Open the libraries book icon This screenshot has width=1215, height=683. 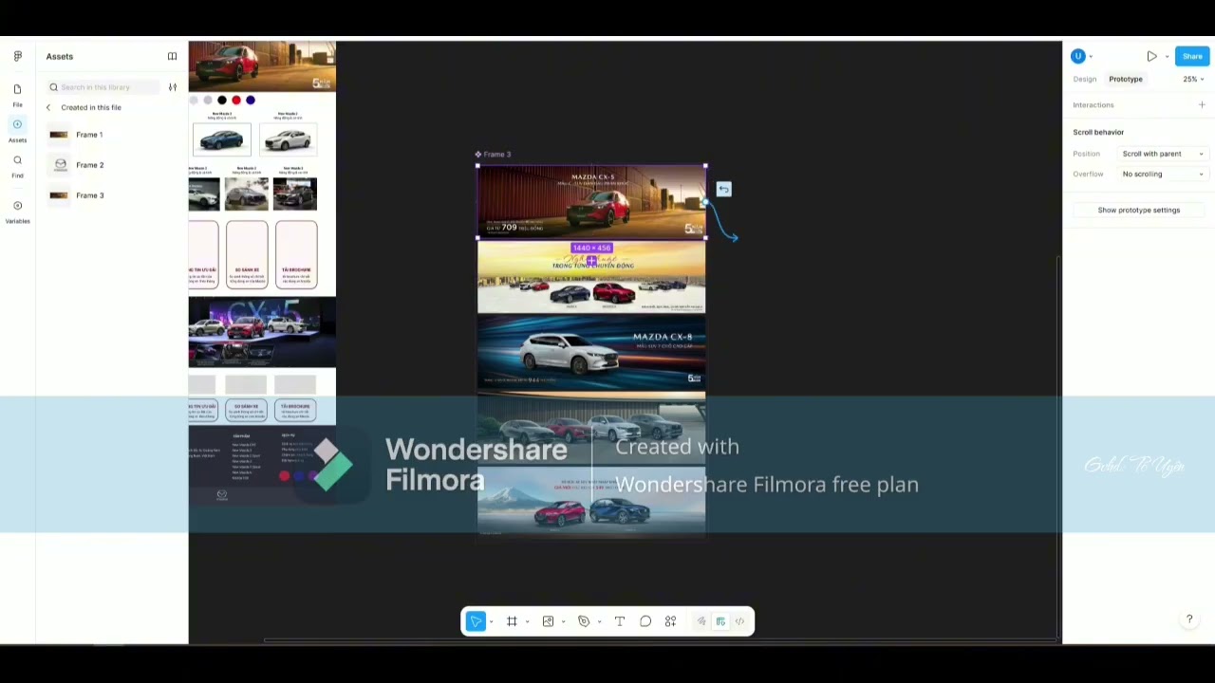coord(172,57)
